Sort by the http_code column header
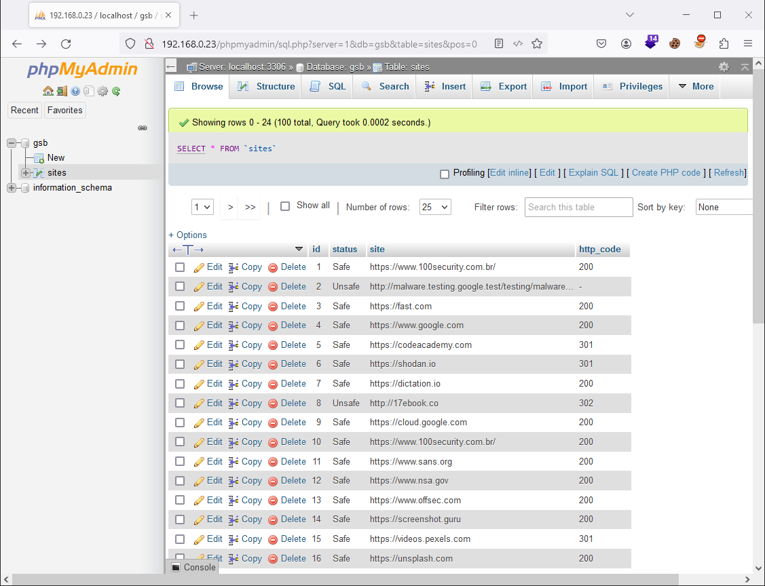Image resolution: width=765 pixels, height=586 pixels. pos(599,249)
